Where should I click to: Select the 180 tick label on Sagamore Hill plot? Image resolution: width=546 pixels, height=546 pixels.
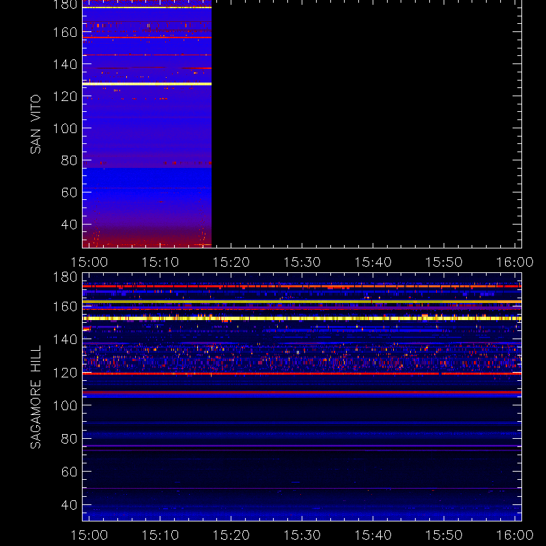(x=65, y=278)
